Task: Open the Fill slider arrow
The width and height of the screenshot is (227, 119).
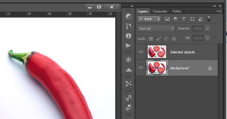Action: (x=207, y=39)
